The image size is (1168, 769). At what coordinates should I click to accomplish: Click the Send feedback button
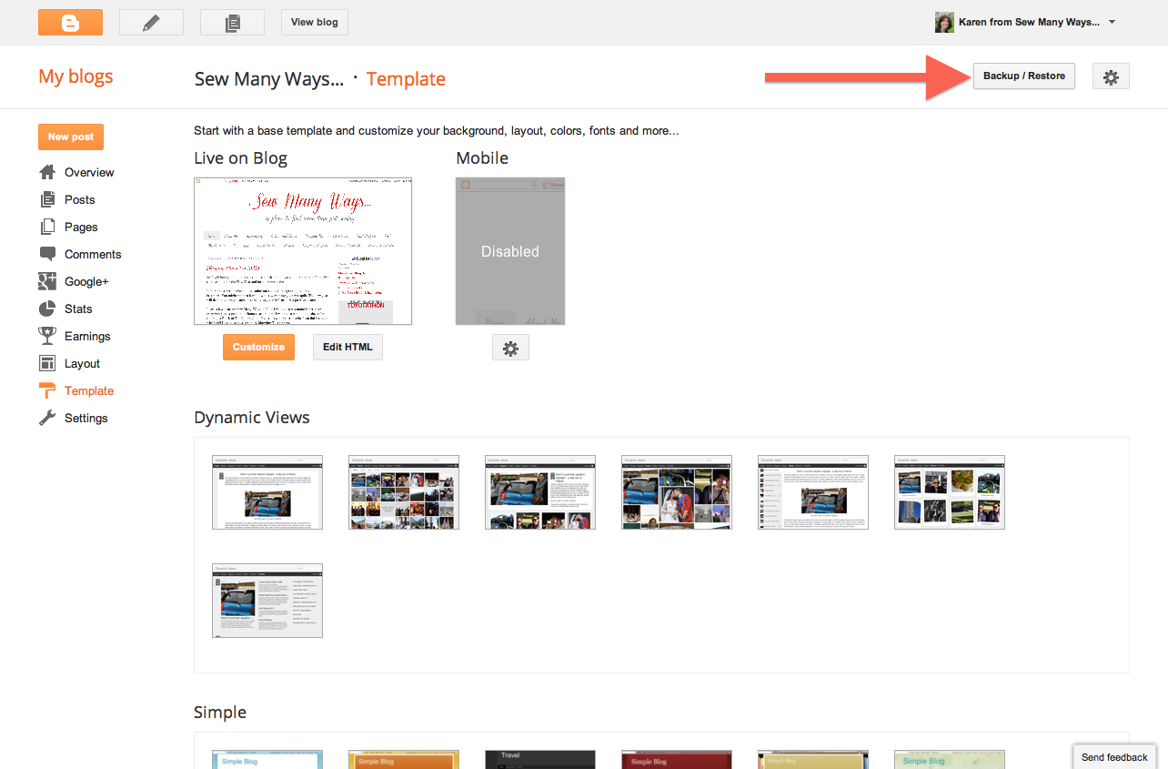1114,756
